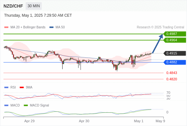This screenshot has width=187, height=126.
Task: Click the blue 0.4882 pivot tag
Action: click(175, 62)
